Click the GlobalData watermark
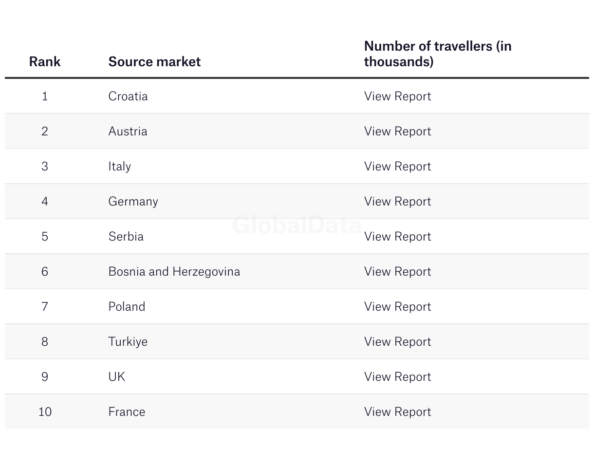 pyautogui.click(x=297, y=225)
